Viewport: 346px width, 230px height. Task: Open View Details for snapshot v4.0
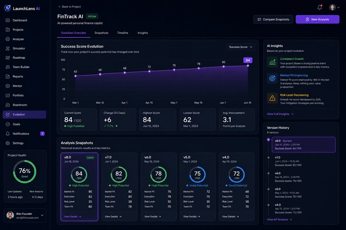coord(231,217)
